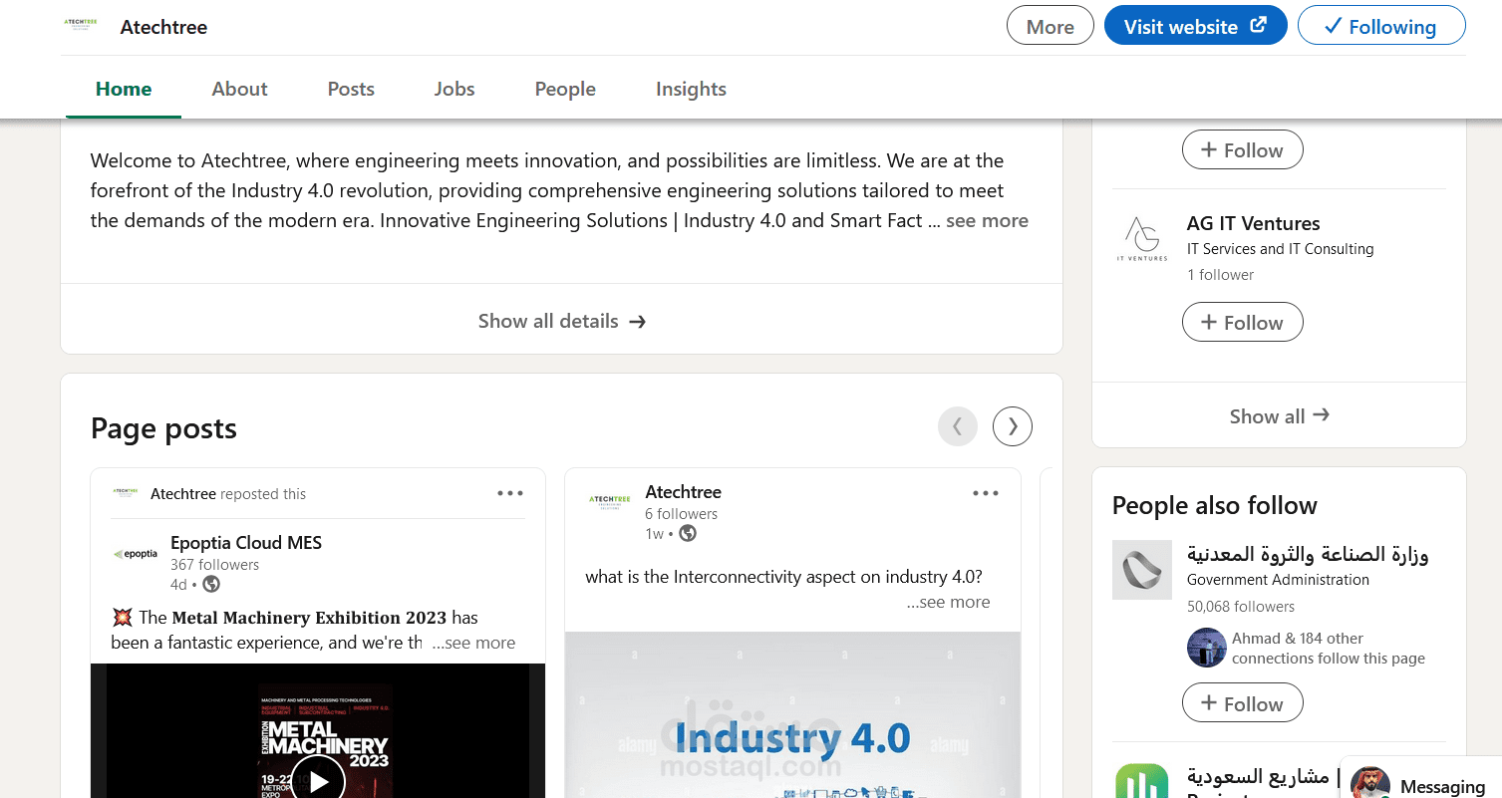The image size is (1502, 798).
Task: Click the Visit website button
Action: [1195, 27]
